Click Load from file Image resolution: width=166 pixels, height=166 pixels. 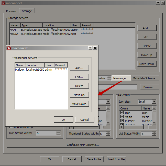coord(116,159)
